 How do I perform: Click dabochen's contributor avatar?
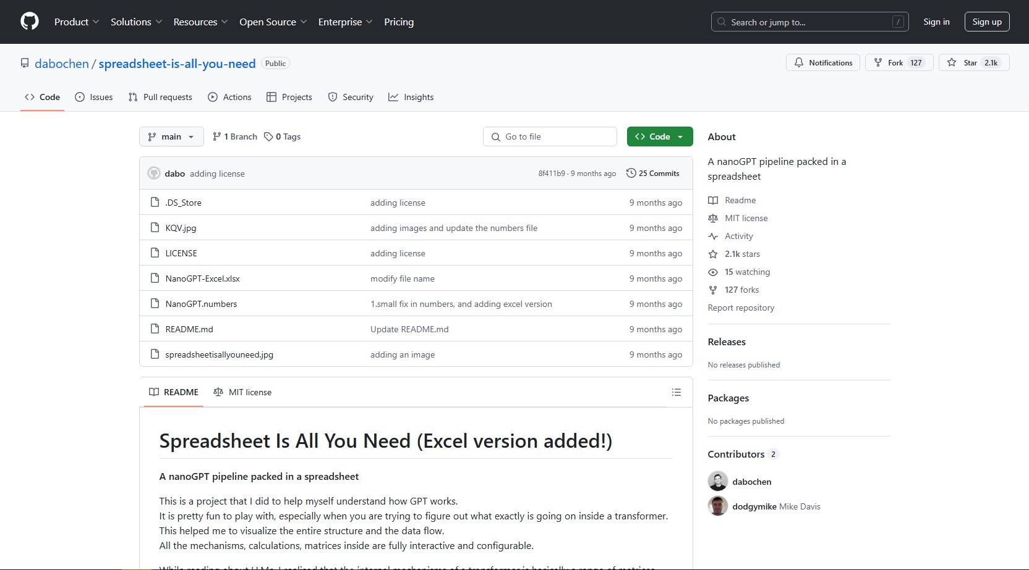point(717,482)
